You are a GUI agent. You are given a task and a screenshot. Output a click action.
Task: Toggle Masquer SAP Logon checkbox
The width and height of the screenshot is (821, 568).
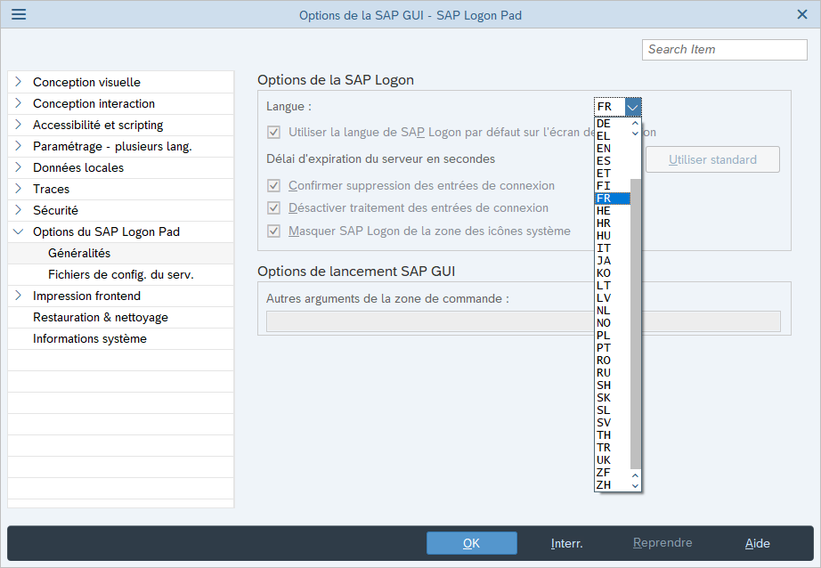tap(273, 231)
